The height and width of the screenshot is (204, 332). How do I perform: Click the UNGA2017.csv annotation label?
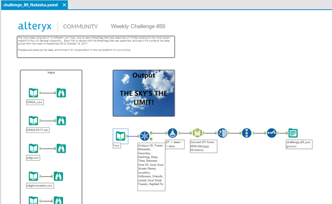(x=38, y=130)
